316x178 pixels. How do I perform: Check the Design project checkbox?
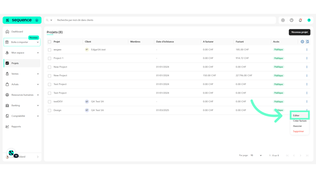coord(50,110)
